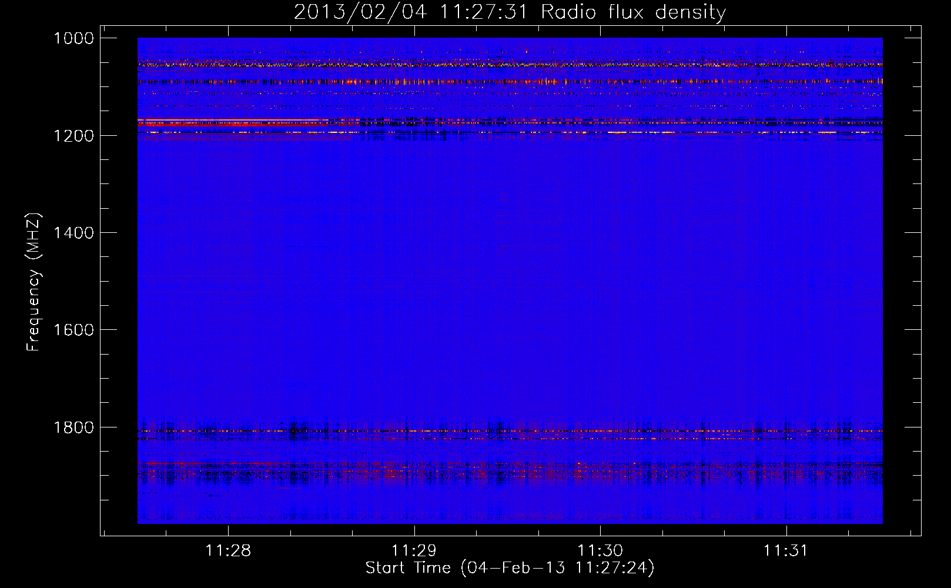This screenshot has width=951, height=588.
Task: Click the 1000 frequency tick label
Action: (x=73, y=38)
